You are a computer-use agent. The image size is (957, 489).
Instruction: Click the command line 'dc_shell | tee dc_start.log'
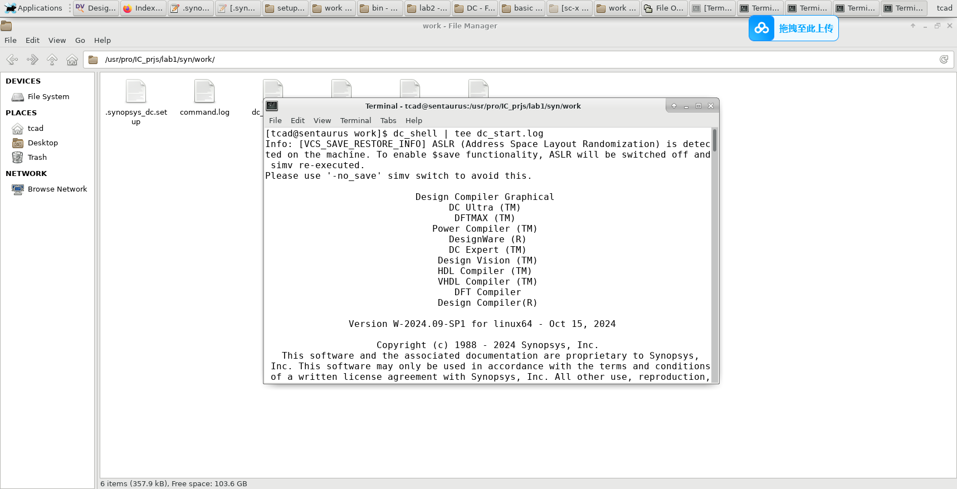point(468,134)
